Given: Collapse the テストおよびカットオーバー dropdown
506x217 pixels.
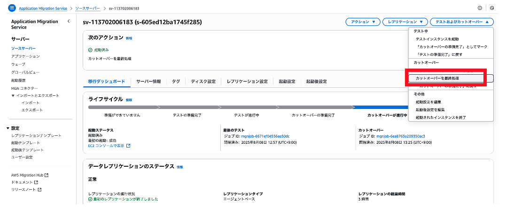Looking at the screenshot, I should pos(462,22).
